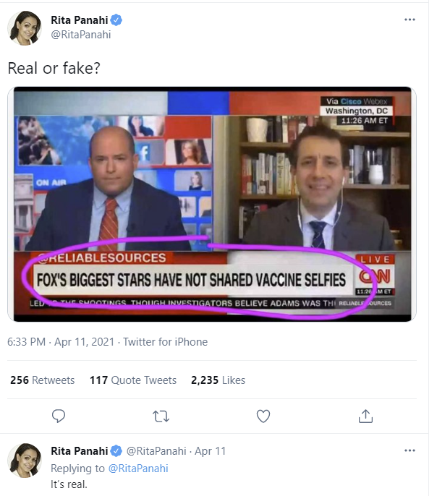Click the @RitaPanahi handle under top name

click(x=81, y=35)
